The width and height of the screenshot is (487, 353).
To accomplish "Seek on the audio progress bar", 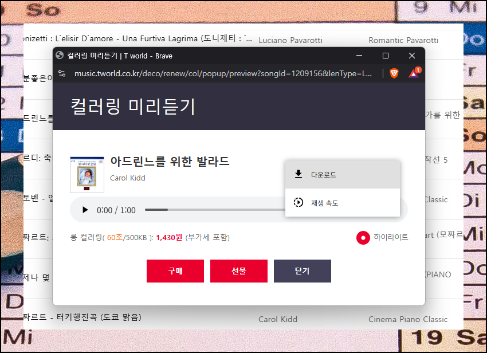I will 215,210.
